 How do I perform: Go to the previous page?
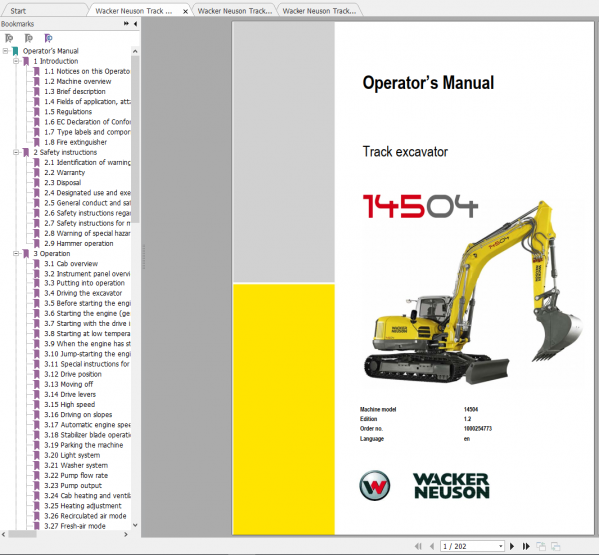pyautogui.click(x=432, y=546)
